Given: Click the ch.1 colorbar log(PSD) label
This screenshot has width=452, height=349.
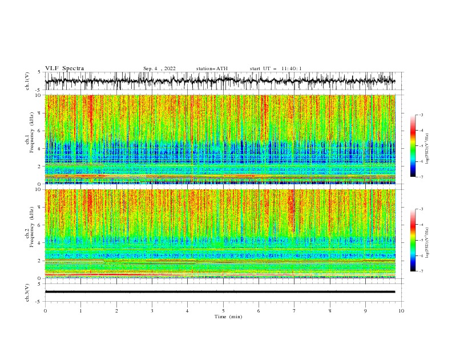Looking at the screenshot, I should [x=427, y=149].
